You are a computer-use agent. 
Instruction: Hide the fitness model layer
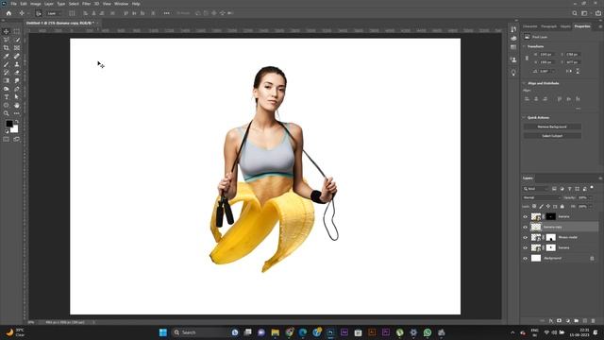525,237
